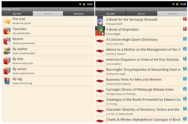Select title "Business Hints for Men and Women"
This screenshot has width=188, height=124.
[x=134, y=79]
